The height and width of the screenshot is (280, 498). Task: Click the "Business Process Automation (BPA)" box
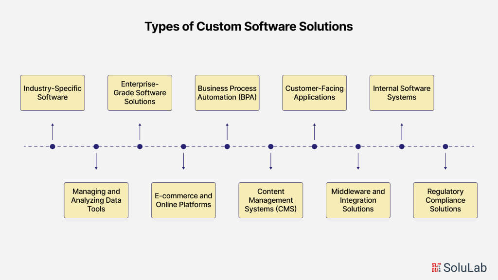pyautogui.click(x=227, y=93)
